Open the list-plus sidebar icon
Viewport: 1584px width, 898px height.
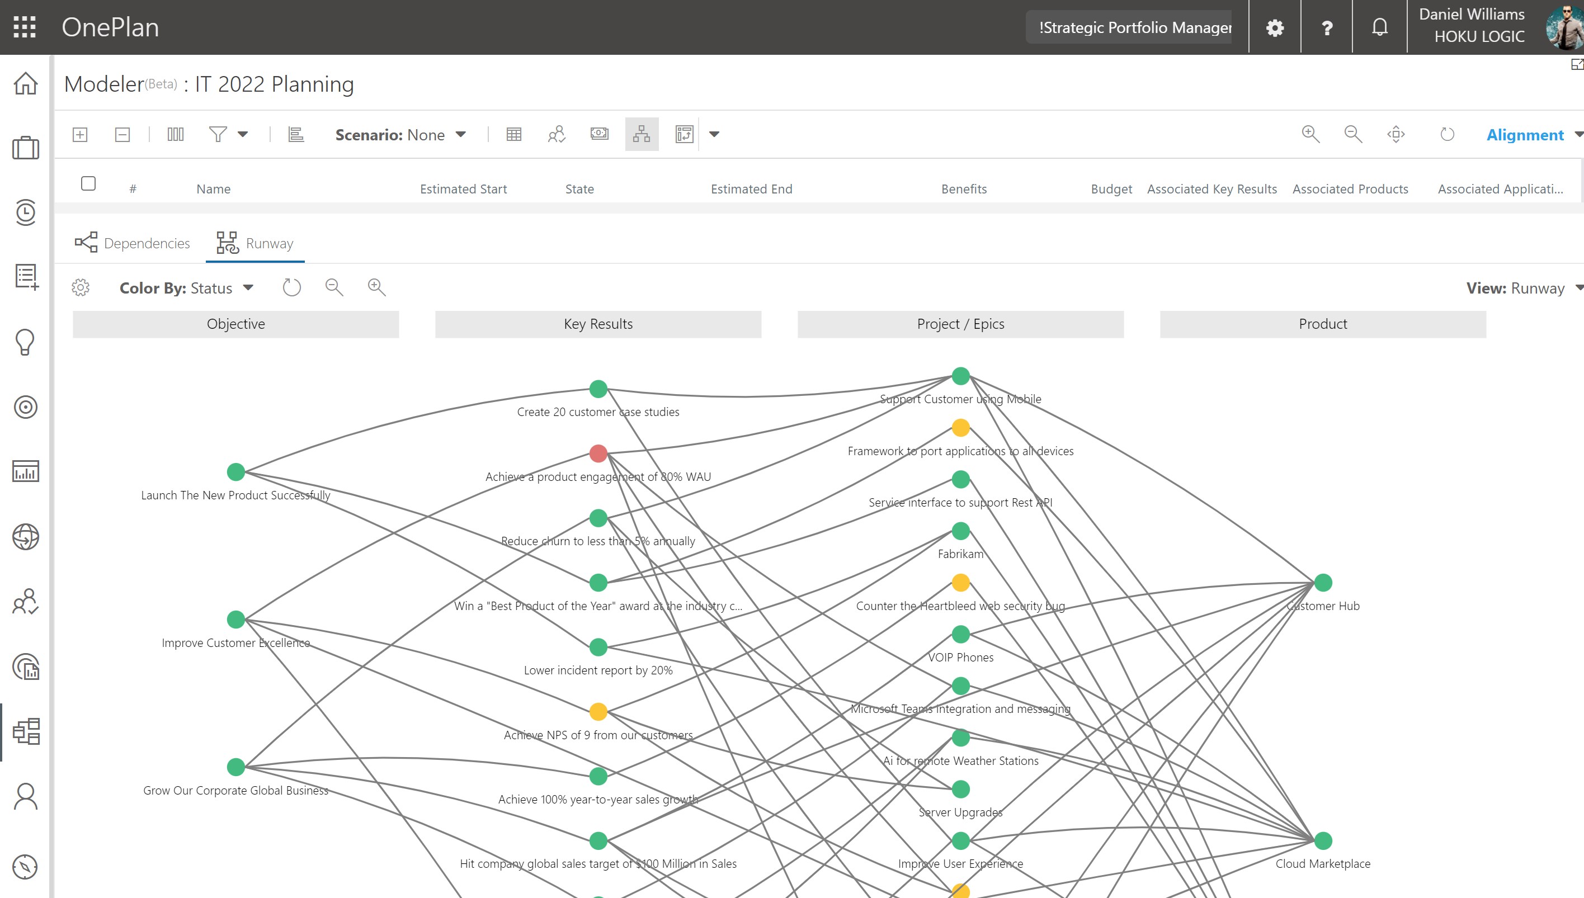pyautogui.click(x=25, y=277)
